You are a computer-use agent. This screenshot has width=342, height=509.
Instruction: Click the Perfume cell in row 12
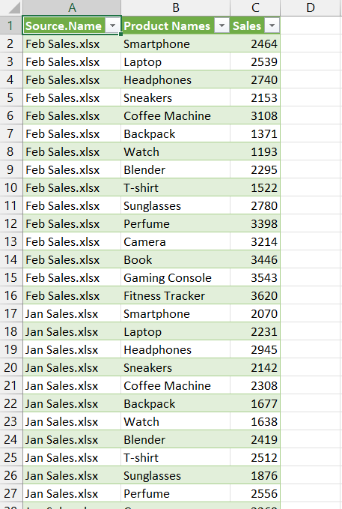pyautogui.click(x=175, y=223)
